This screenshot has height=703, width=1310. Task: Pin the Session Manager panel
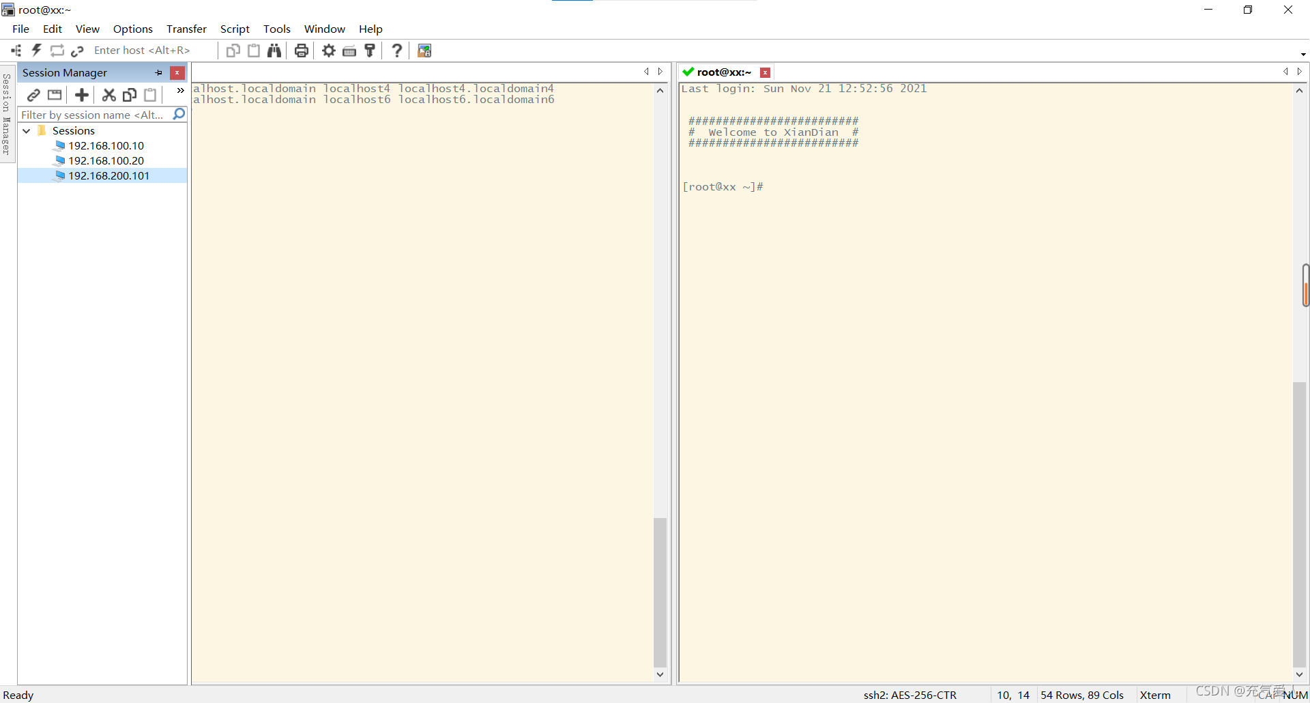click(x=159, y=72)
